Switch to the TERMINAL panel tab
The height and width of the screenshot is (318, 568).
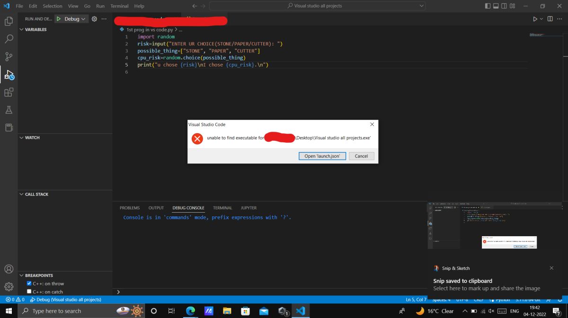pyautogui.click(x=222, y=208)
